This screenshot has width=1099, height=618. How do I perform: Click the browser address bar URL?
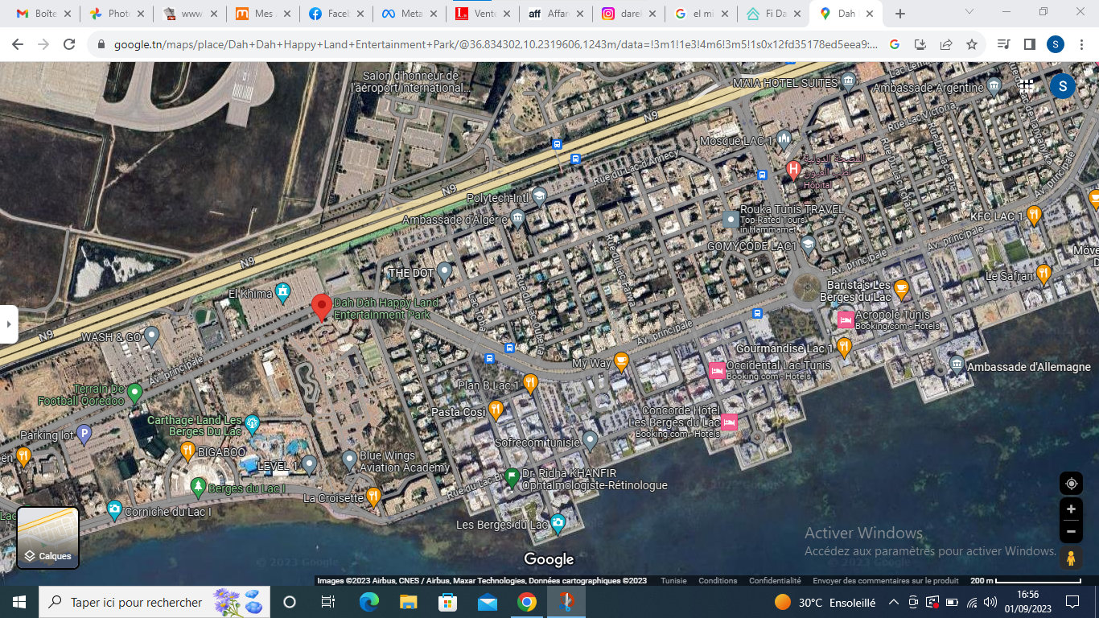[496, 44]
